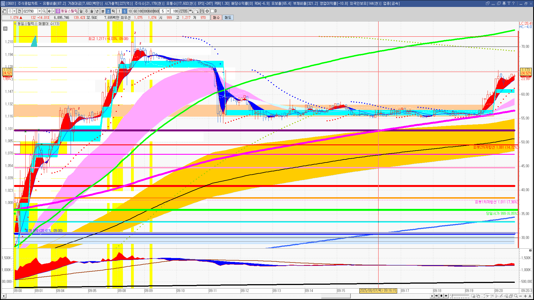Click the stock search magnifier icon

click(x=44, y=11)
